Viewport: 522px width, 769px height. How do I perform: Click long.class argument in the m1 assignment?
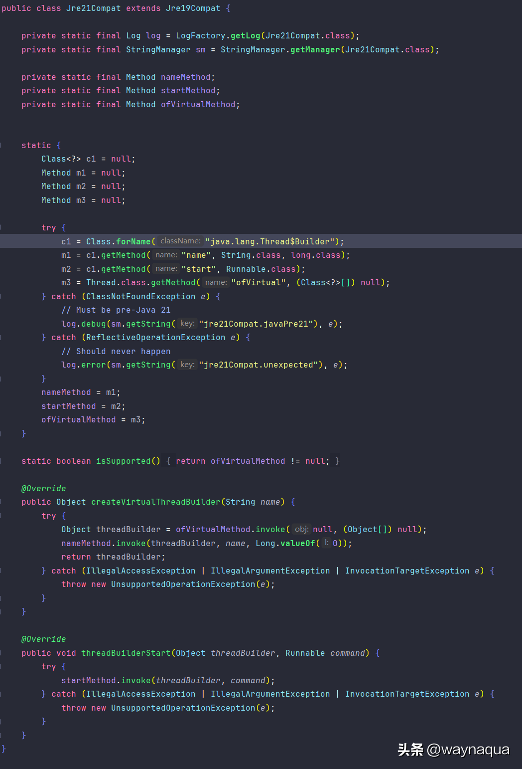(316, 255)
